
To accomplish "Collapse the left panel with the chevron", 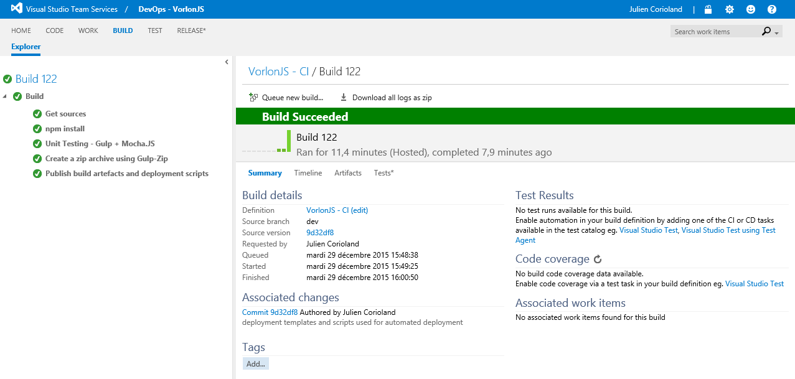I will pyautogui.click(x=226, y=62).
